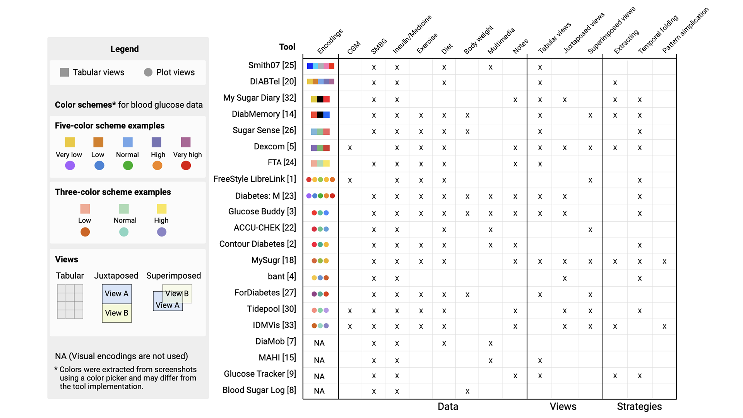Click the SMBG column header

point(379,46)
